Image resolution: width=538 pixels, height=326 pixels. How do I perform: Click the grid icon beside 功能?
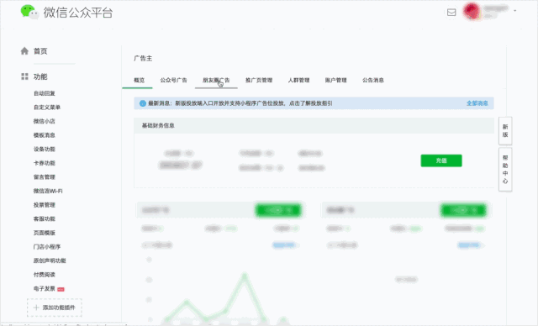click(24, 76)
